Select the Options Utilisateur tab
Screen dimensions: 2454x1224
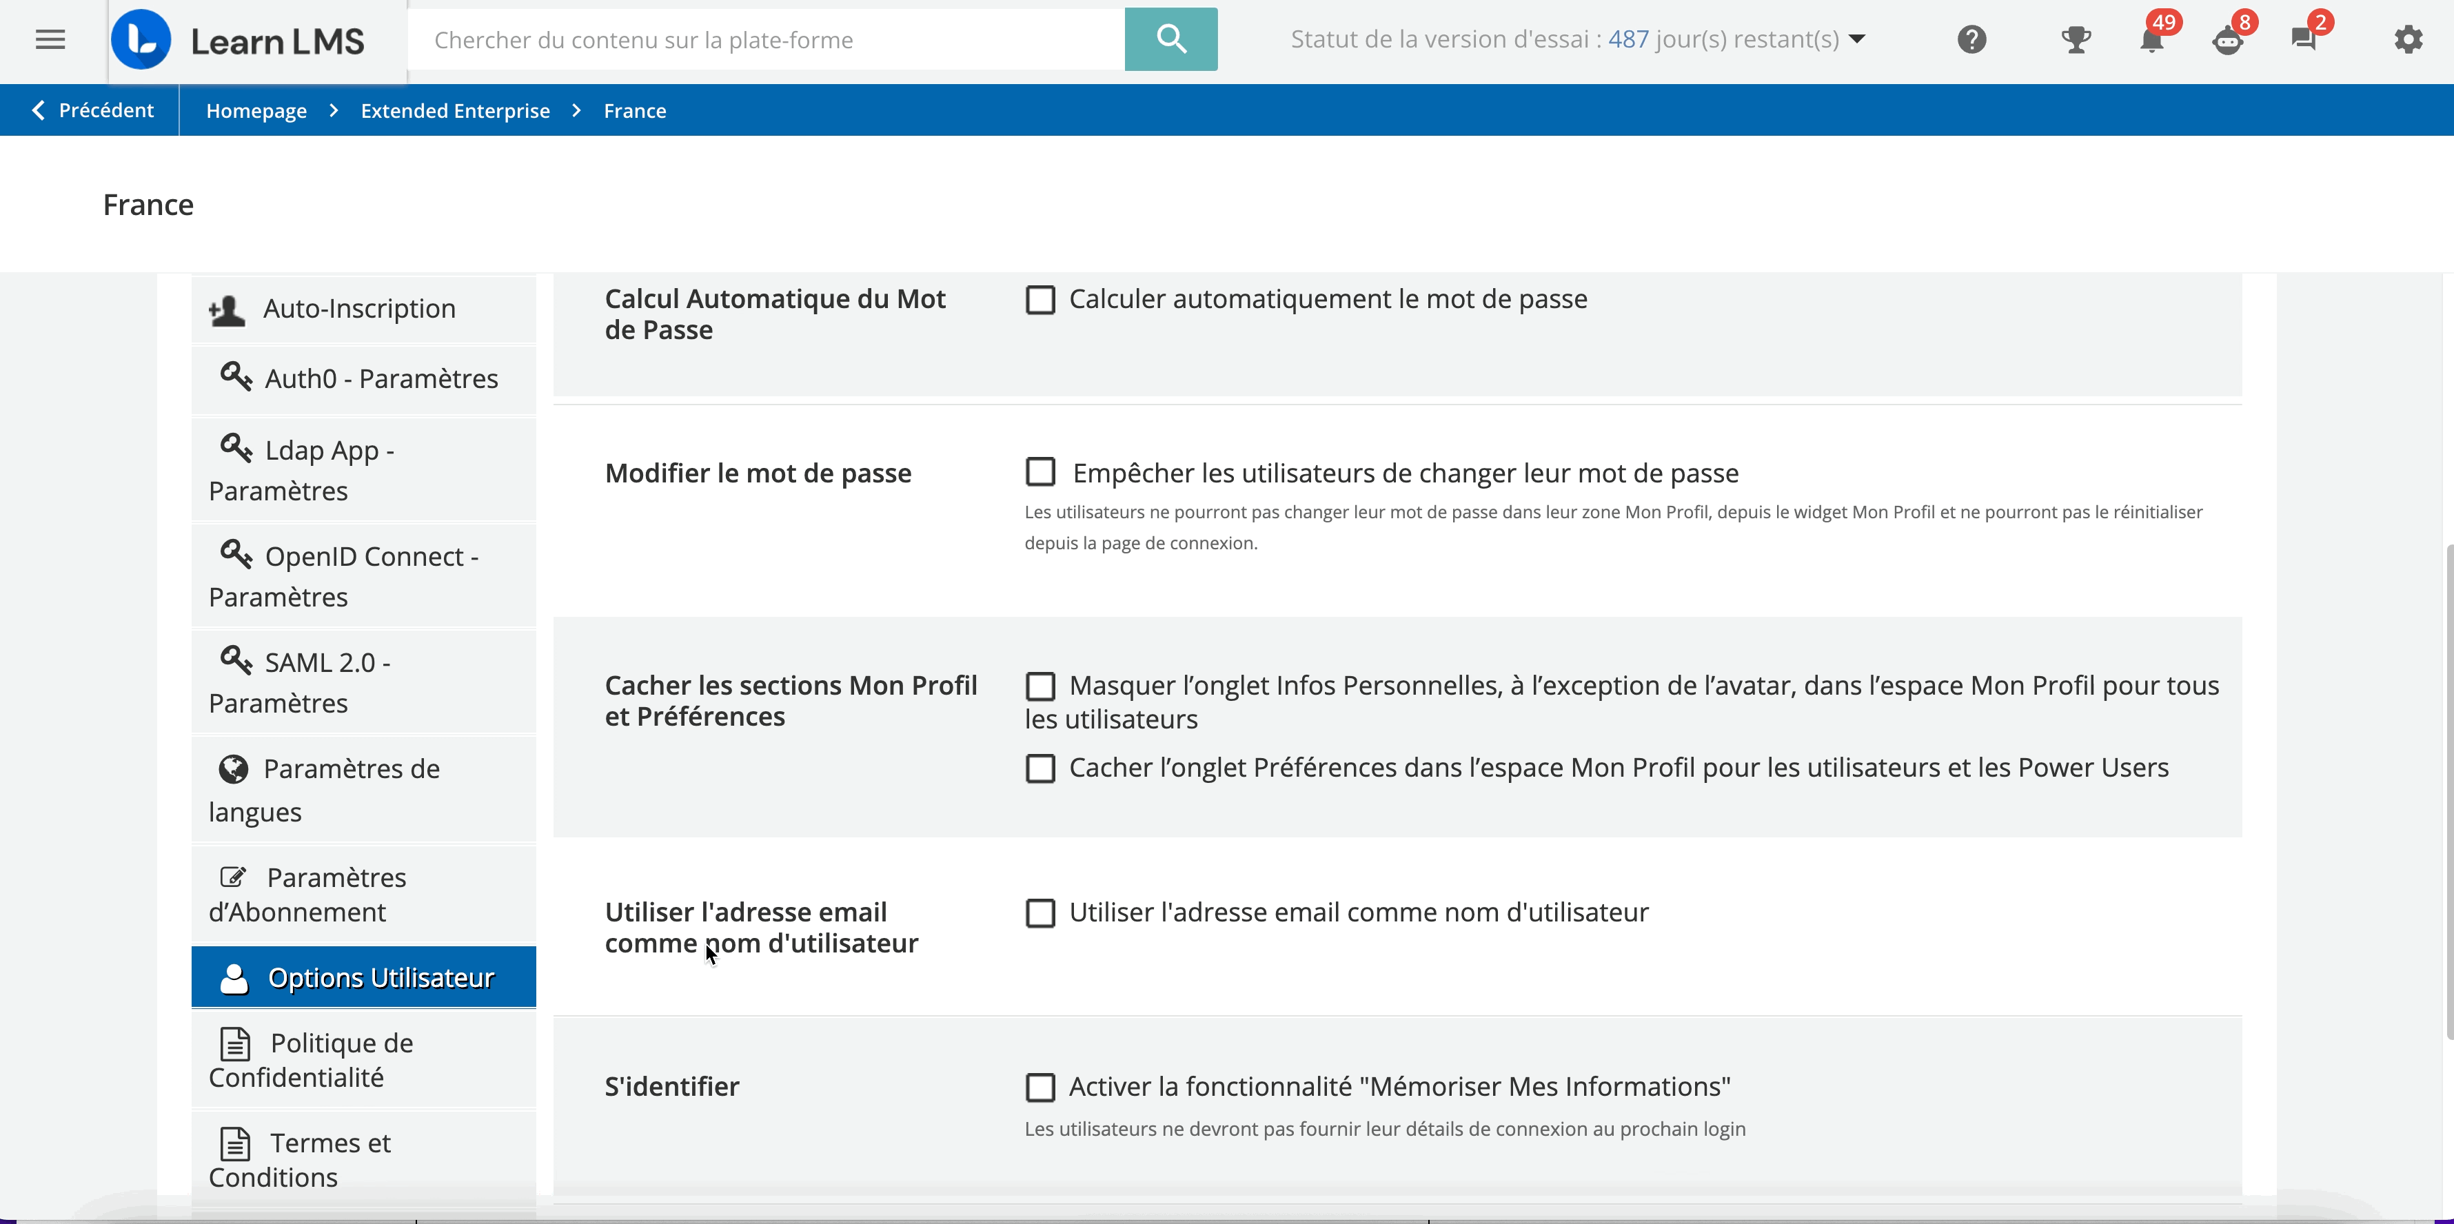point(364,977)
